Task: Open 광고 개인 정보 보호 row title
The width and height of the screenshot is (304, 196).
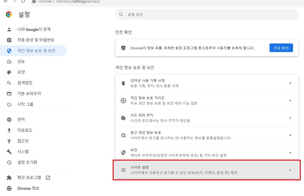Action: coord(146,133)
